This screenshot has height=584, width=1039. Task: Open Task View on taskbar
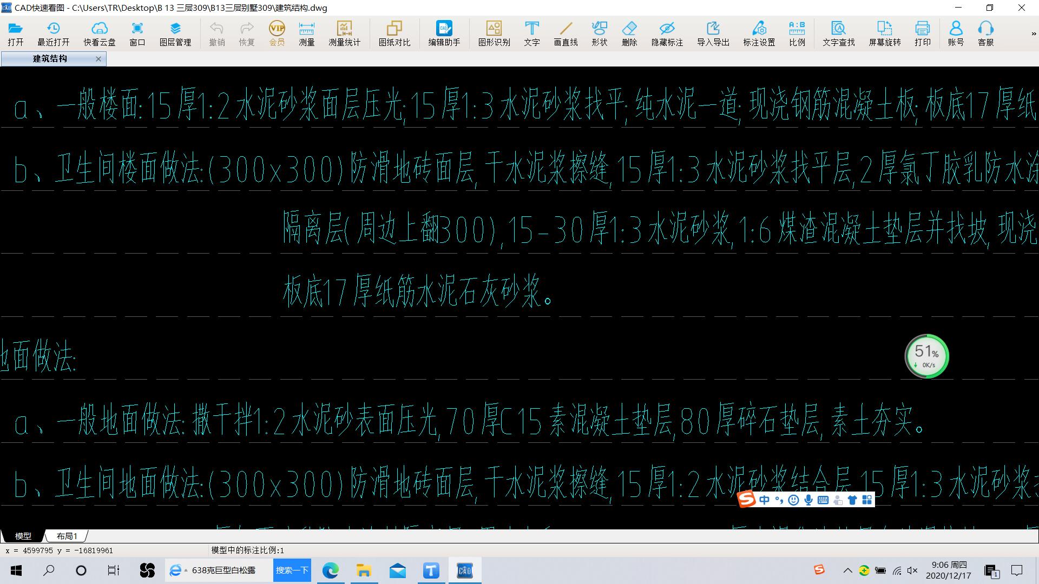pos(114,570)
